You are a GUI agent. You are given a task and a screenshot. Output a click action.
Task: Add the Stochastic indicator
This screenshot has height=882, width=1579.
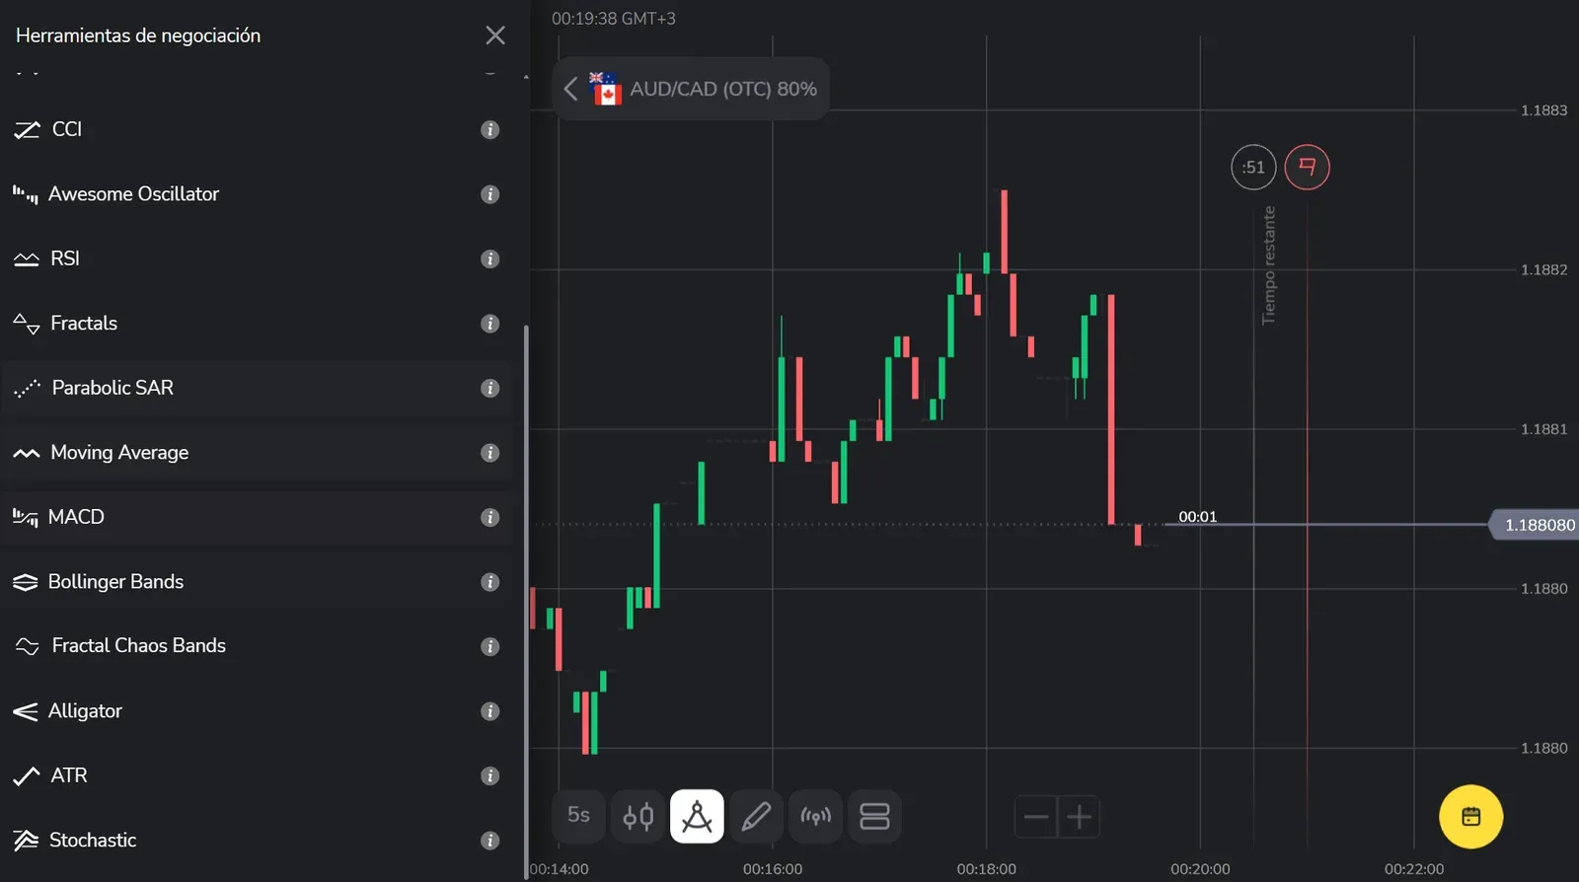click(257, 841)
